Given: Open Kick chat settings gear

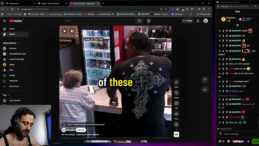Looking at the screenshot, I should tap(248, 141).
